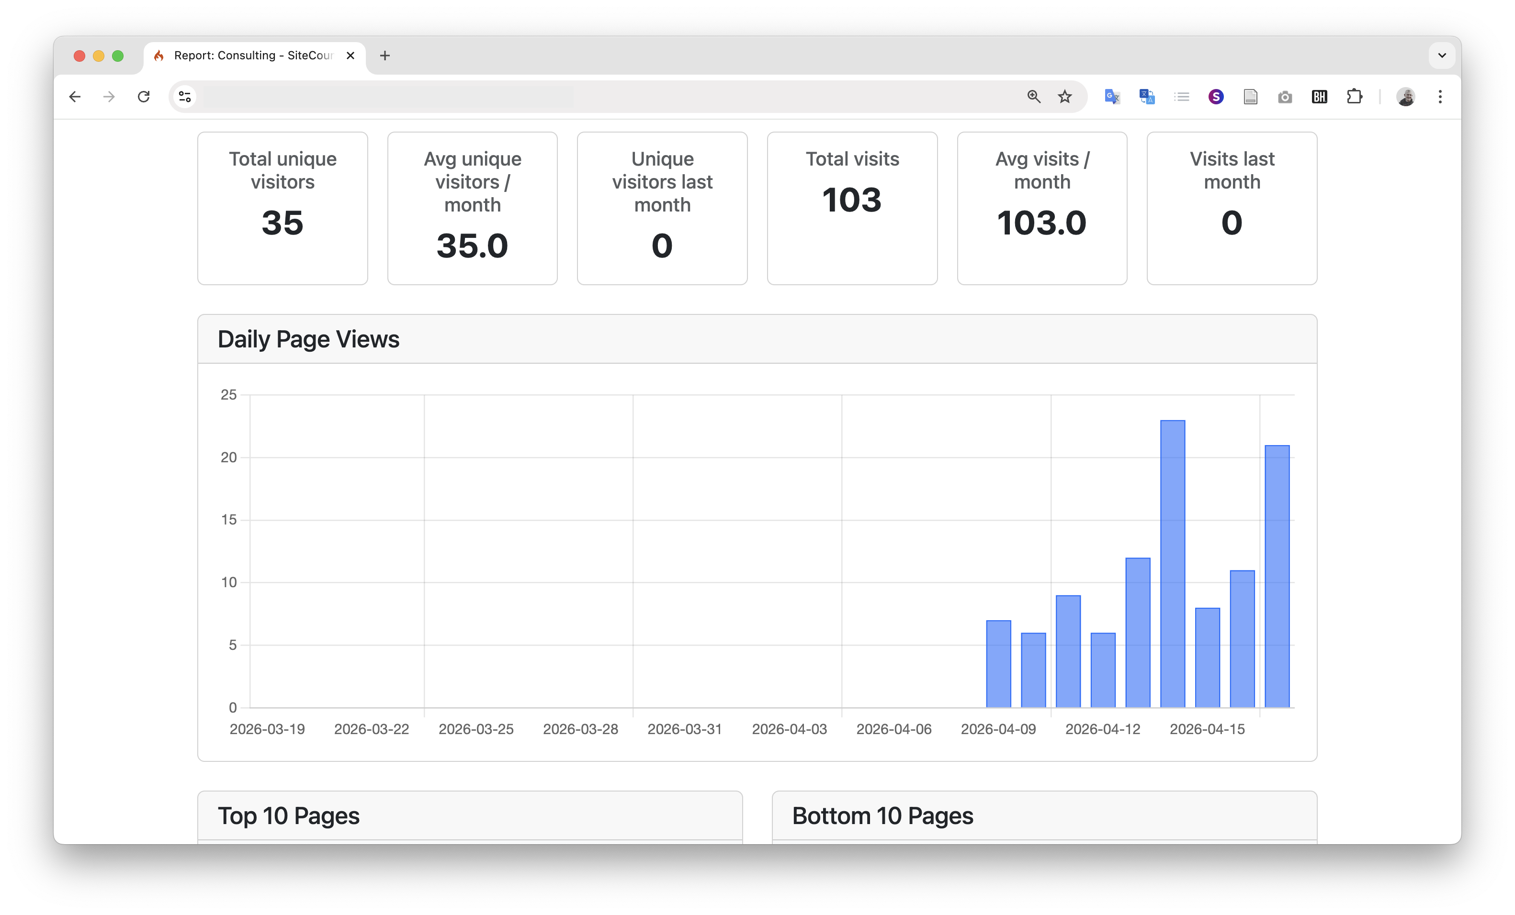Click the tallest bar in Daily Page Views chart
Image resolution: width=1515 pixels, height=915 pixels.
[1173, 564]
